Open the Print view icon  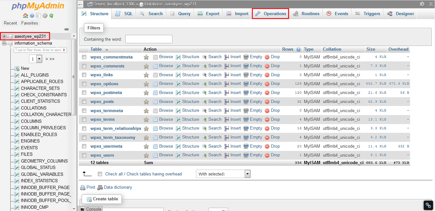[x=83, y=187]
